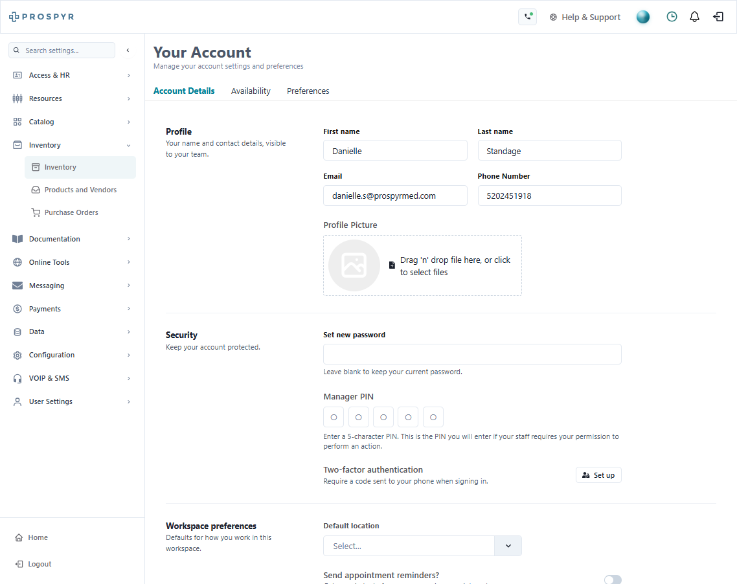Go to Home in sidebar footer

(31, 537)
